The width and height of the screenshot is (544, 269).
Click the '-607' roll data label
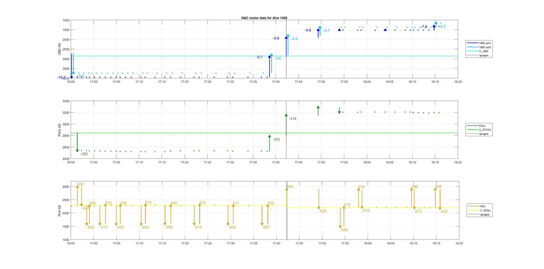120,227
